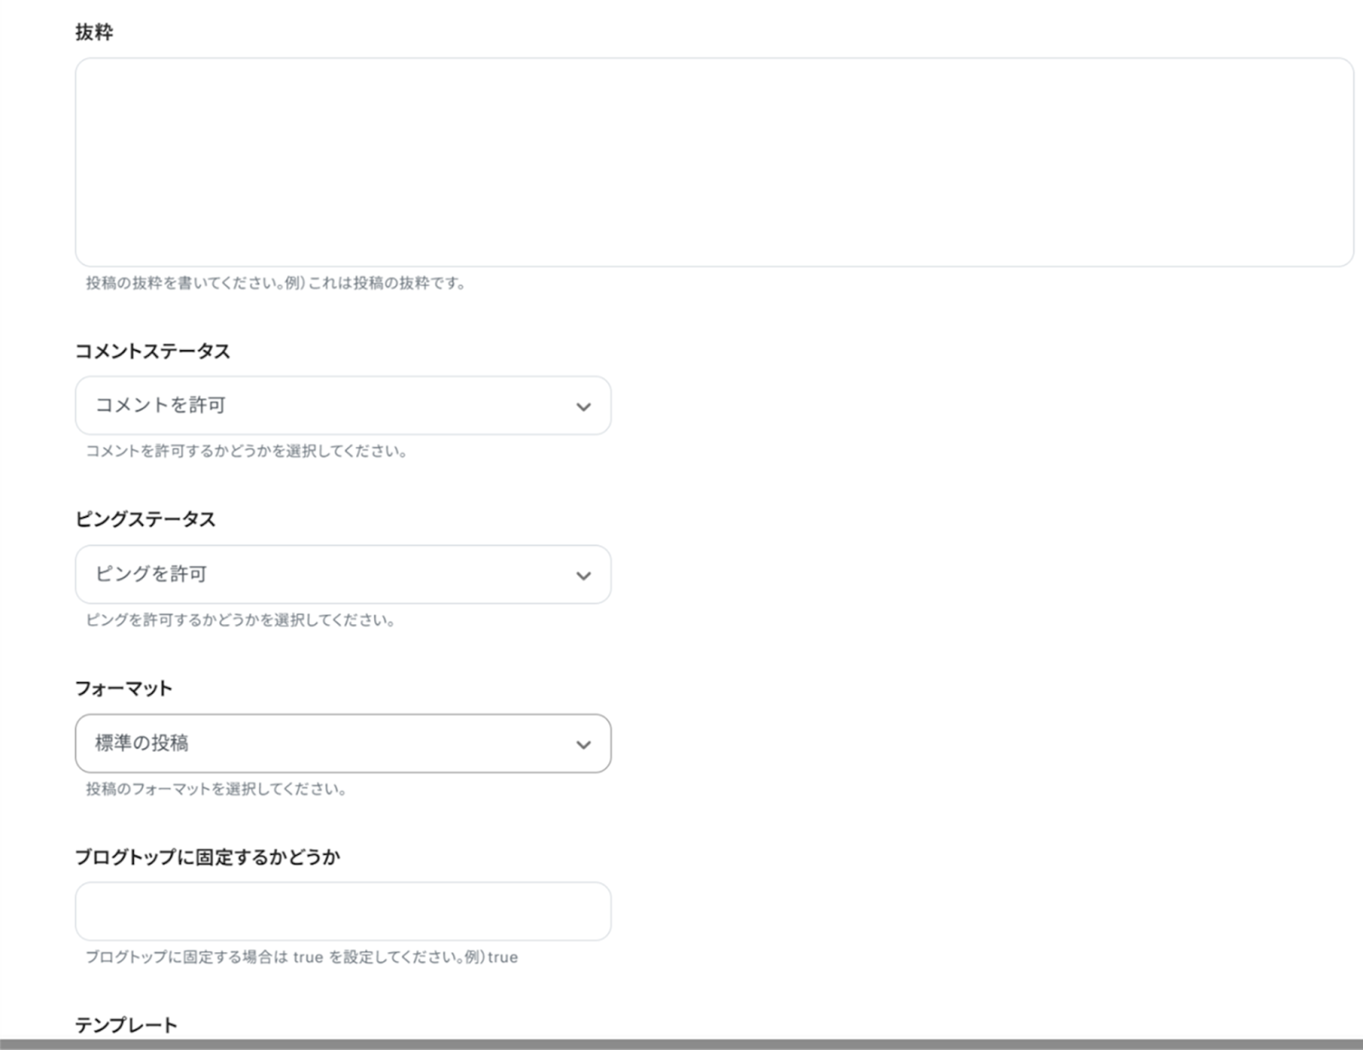Click the 抜粋 field label
This screenshot has height=1050, width=1363.
(94, 32)
